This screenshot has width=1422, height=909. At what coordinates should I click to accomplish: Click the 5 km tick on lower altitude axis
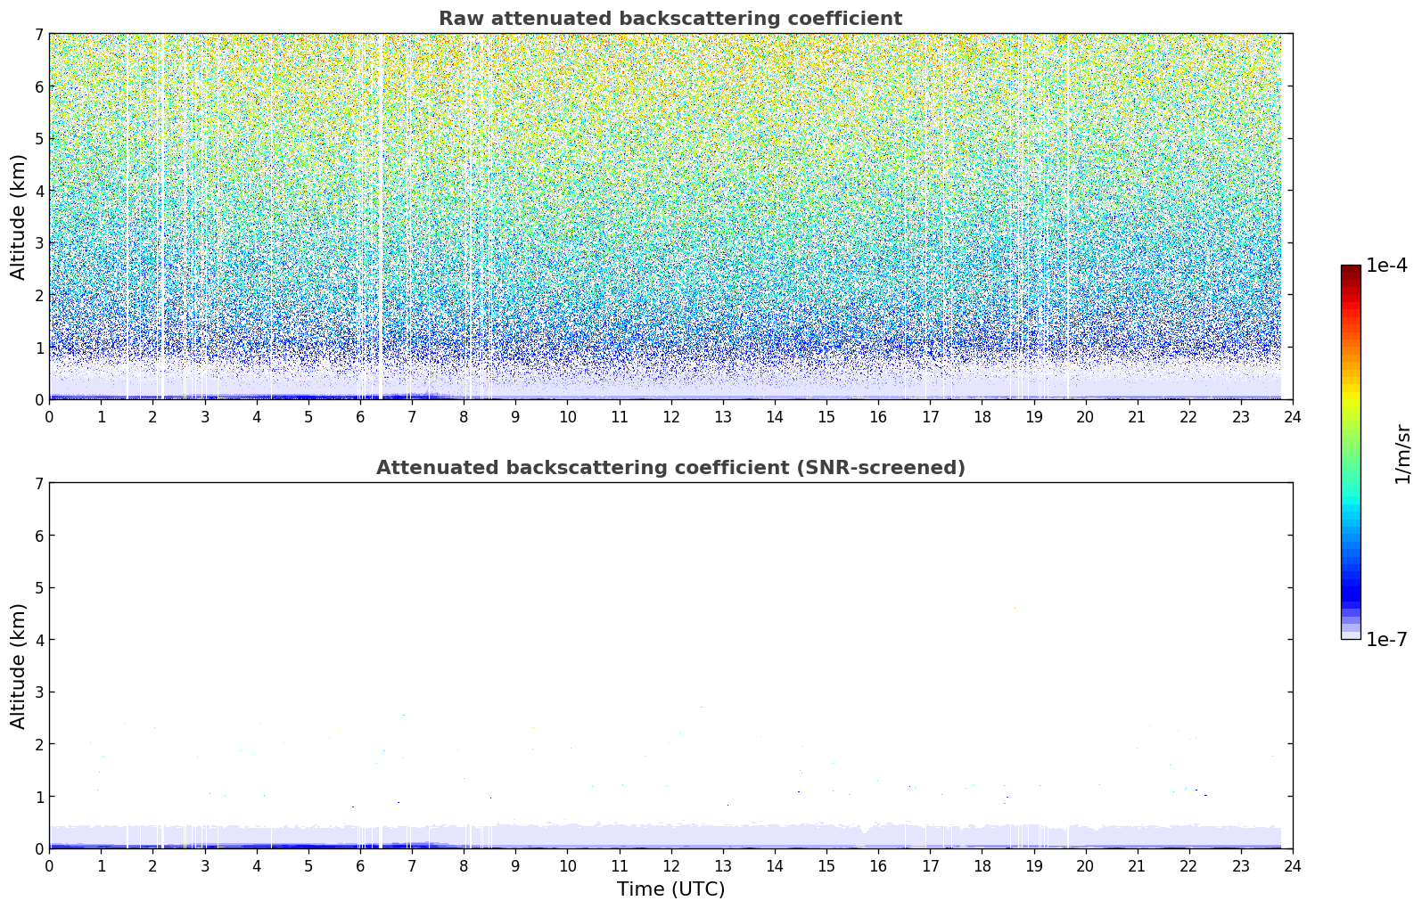click(x=38, y=588)
